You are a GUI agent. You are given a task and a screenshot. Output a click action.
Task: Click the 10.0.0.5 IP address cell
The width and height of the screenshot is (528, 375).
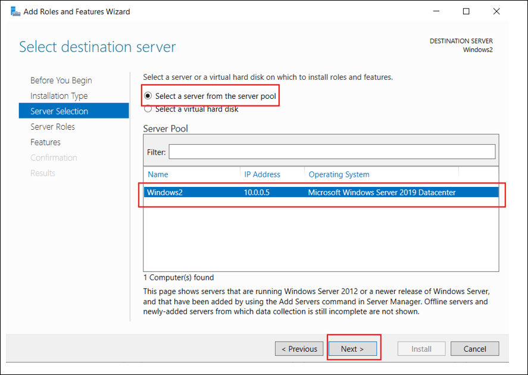click(x=257, y=192)
